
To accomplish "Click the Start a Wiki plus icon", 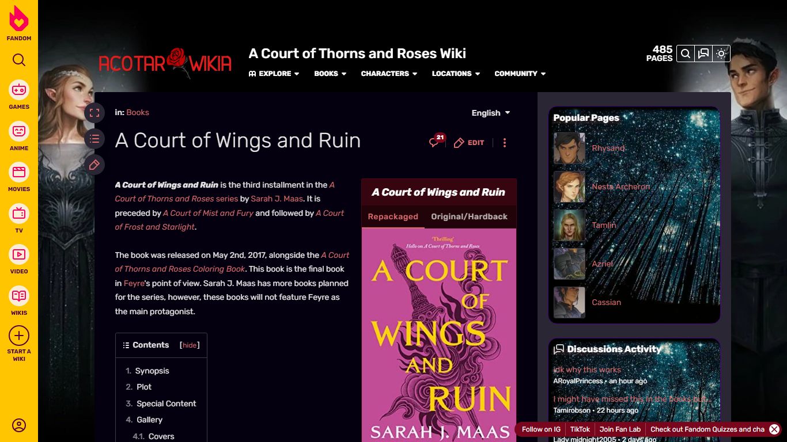I will [19, 336].
